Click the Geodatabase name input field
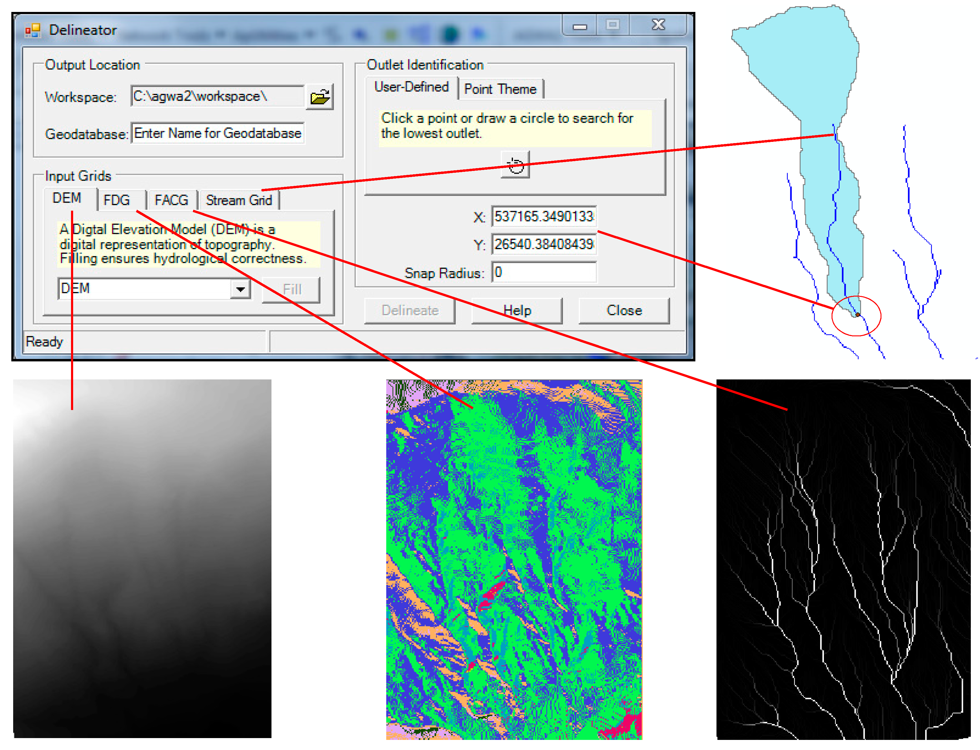 (218, 134)
